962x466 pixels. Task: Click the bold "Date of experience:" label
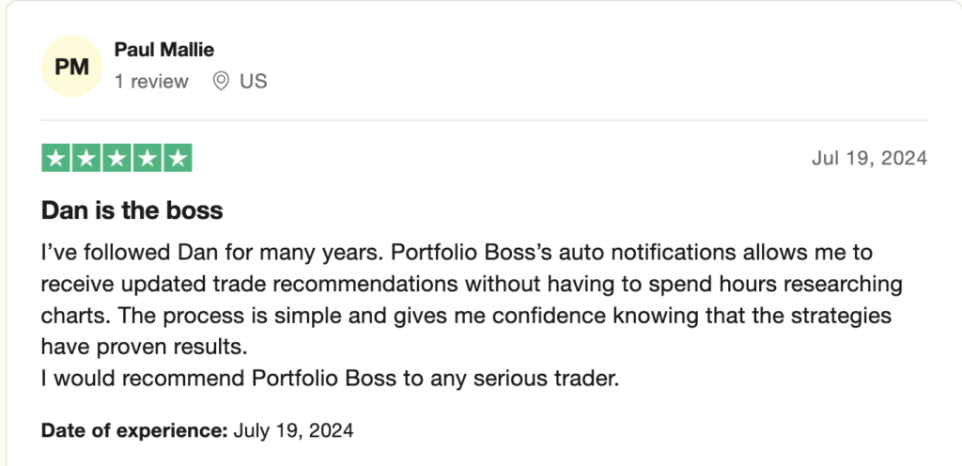(134, 429)
